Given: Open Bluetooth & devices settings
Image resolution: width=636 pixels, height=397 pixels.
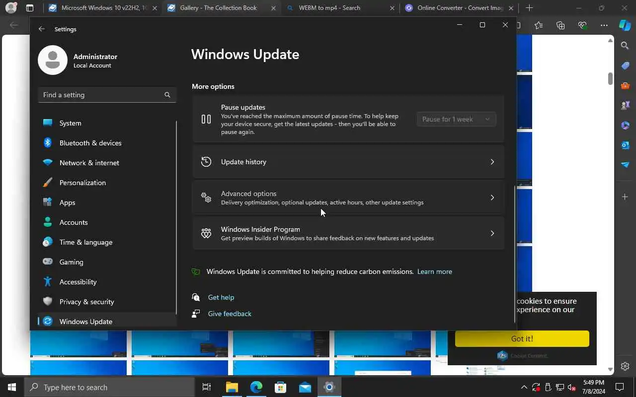Looking at the screenshot, I should click(x=107, y=143).
